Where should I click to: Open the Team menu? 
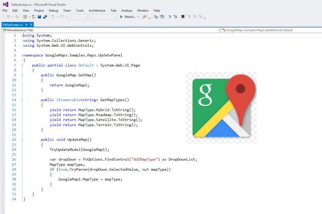coord(67,10)
